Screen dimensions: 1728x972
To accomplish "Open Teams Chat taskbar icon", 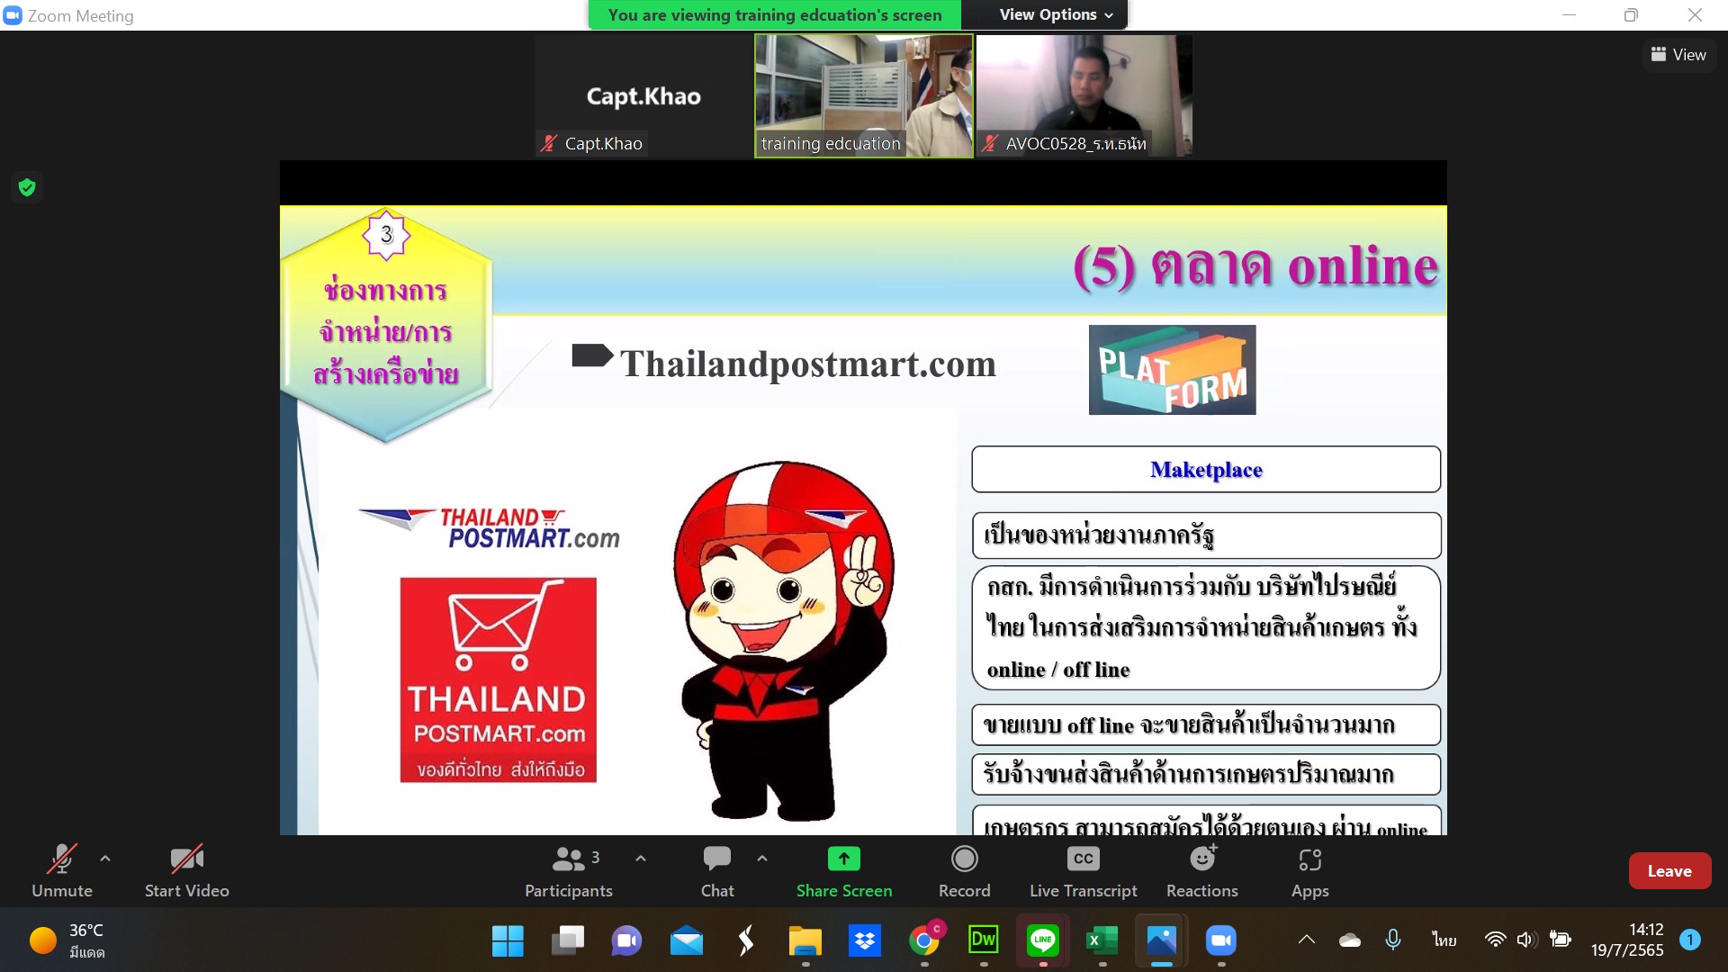I will pyautogui.click(x=626, y=941).
